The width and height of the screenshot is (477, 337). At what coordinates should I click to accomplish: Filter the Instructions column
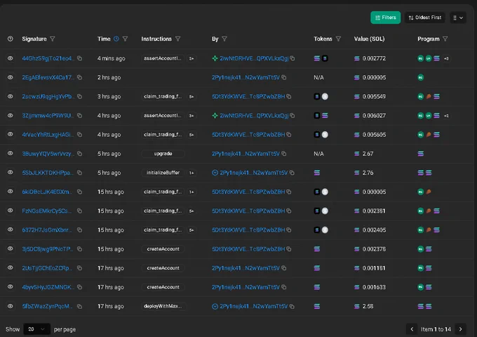[x=178, y=39]
